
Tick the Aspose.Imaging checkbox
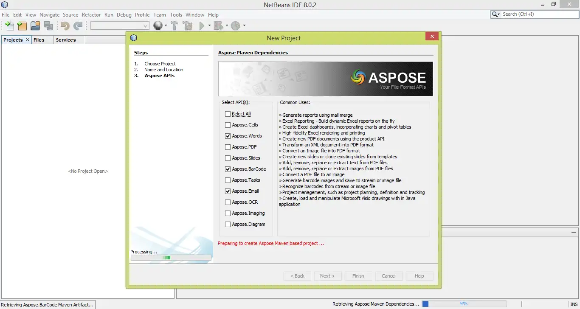(228, 213)
